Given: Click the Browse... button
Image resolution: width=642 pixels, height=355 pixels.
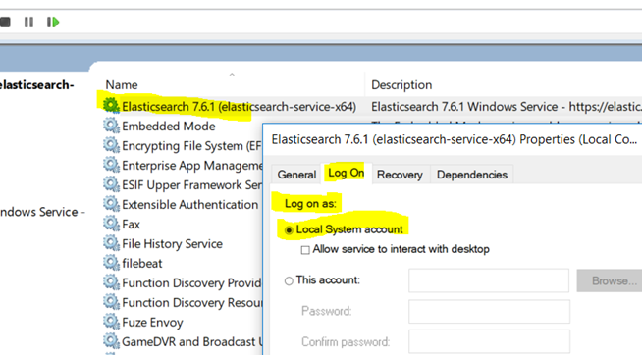Looking at the screenshot, I should pos(611,280).
